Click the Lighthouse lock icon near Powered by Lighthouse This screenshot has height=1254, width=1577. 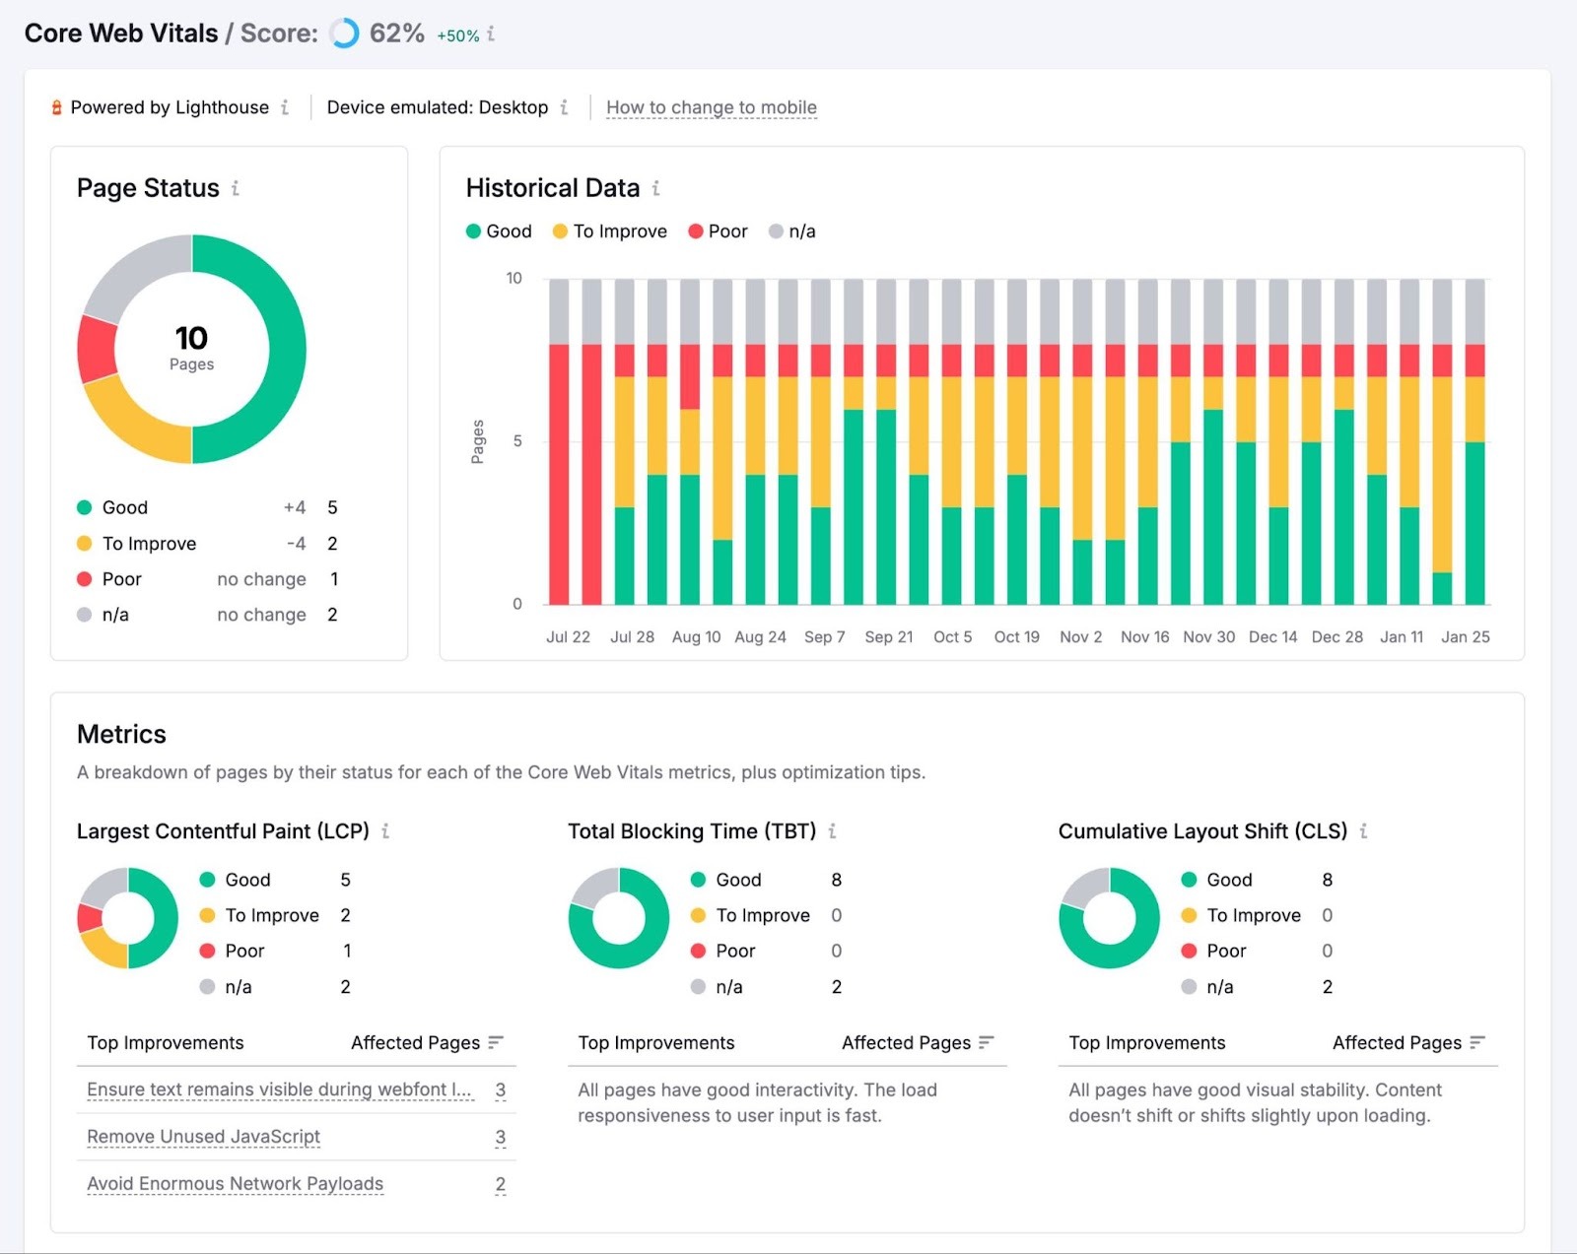[x=57, y=107]
